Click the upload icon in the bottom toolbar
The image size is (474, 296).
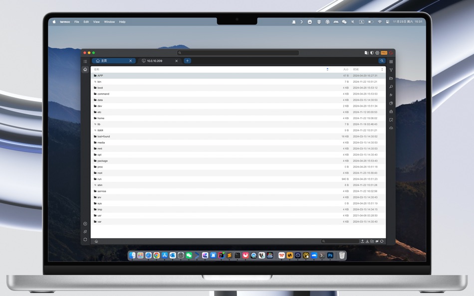[363, 241]
